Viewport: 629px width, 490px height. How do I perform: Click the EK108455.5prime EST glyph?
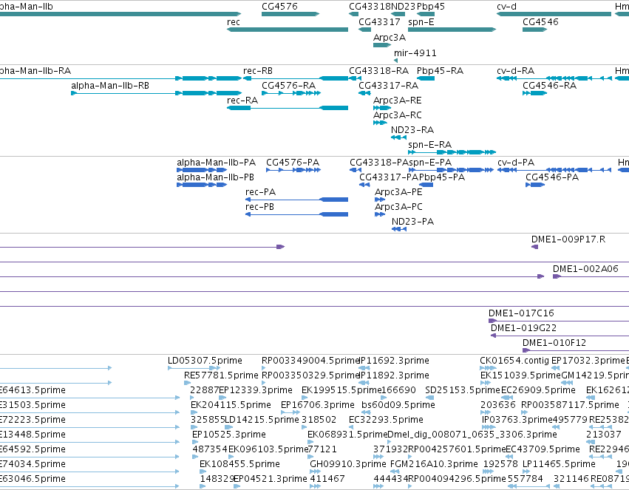[x=203, y=472]
